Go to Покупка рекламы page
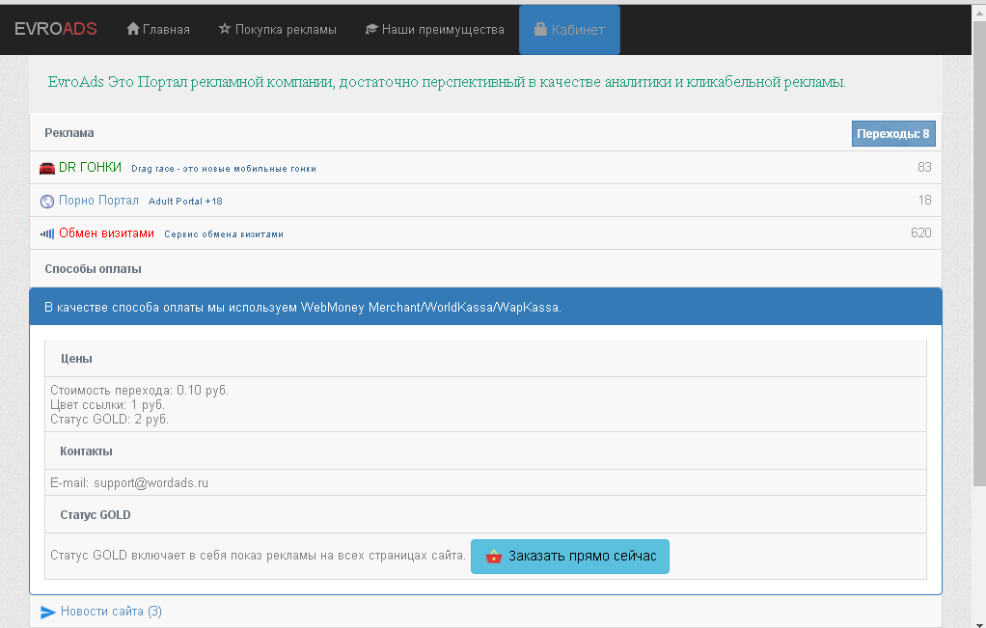 pos(287,30)
